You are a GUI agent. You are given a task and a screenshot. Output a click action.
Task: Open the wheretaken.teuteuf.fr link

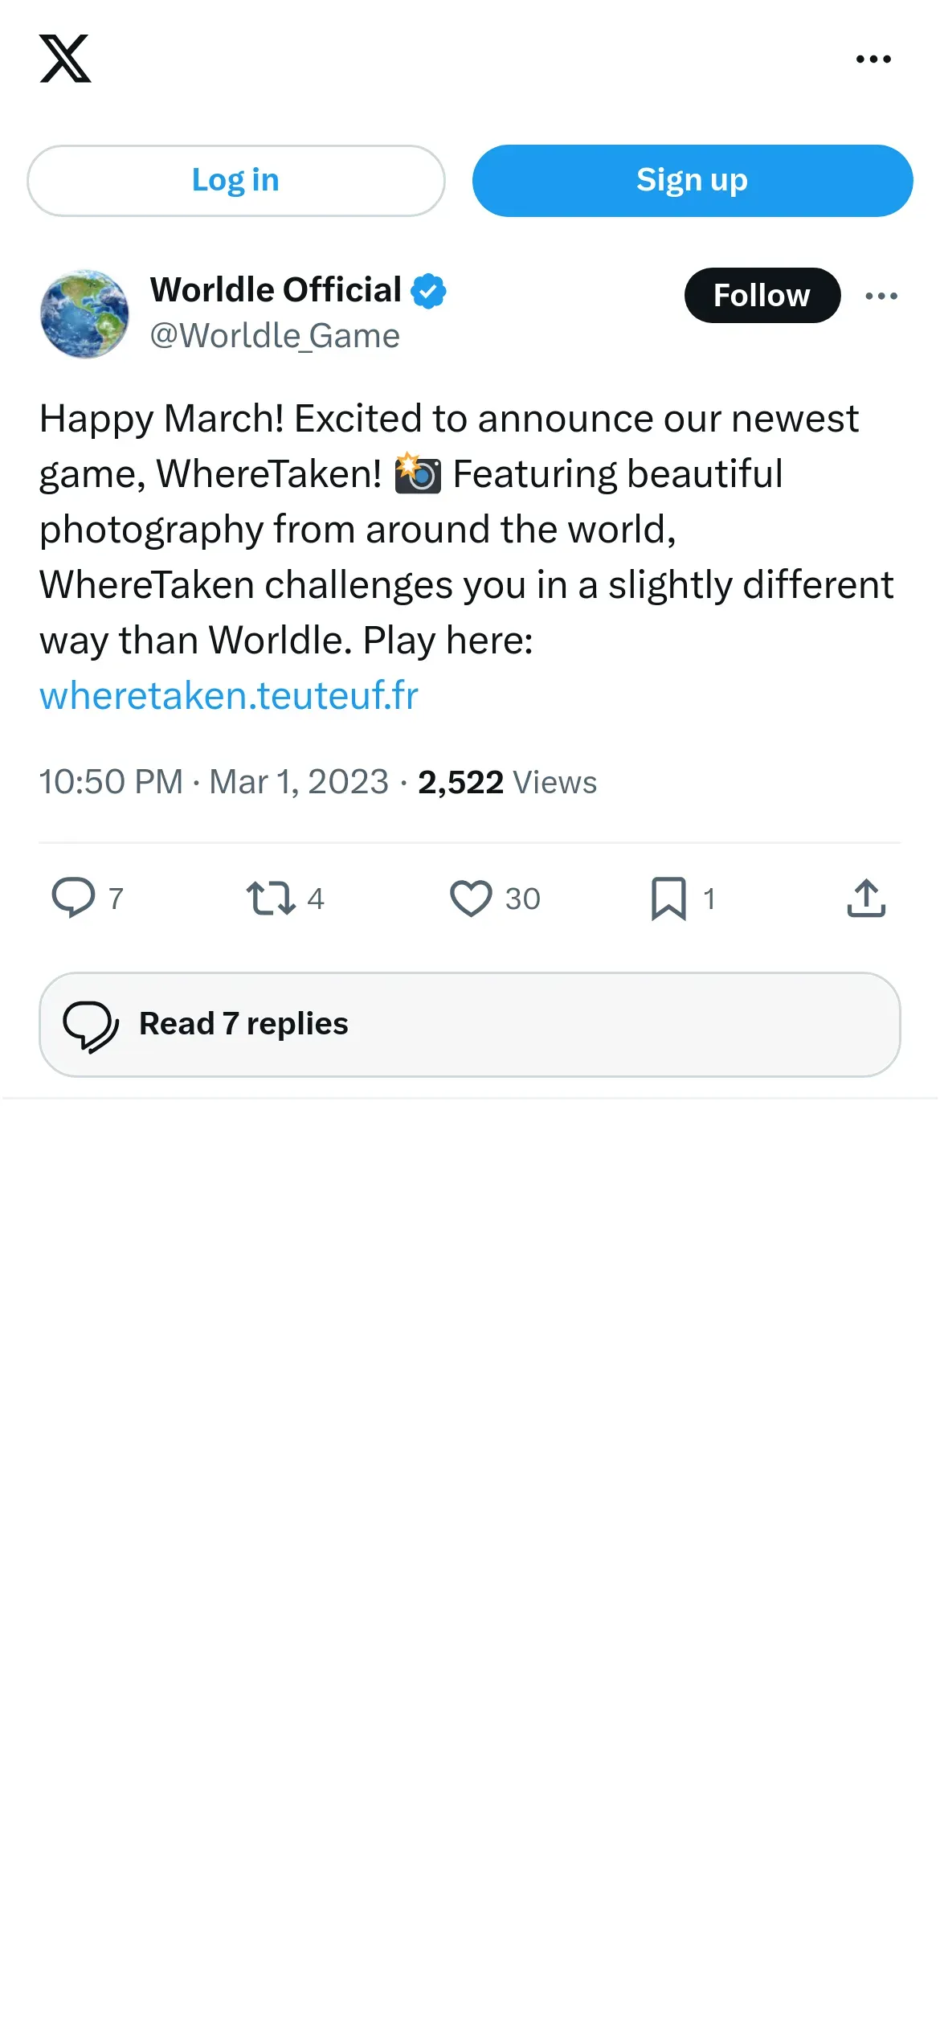coord(229,696)
